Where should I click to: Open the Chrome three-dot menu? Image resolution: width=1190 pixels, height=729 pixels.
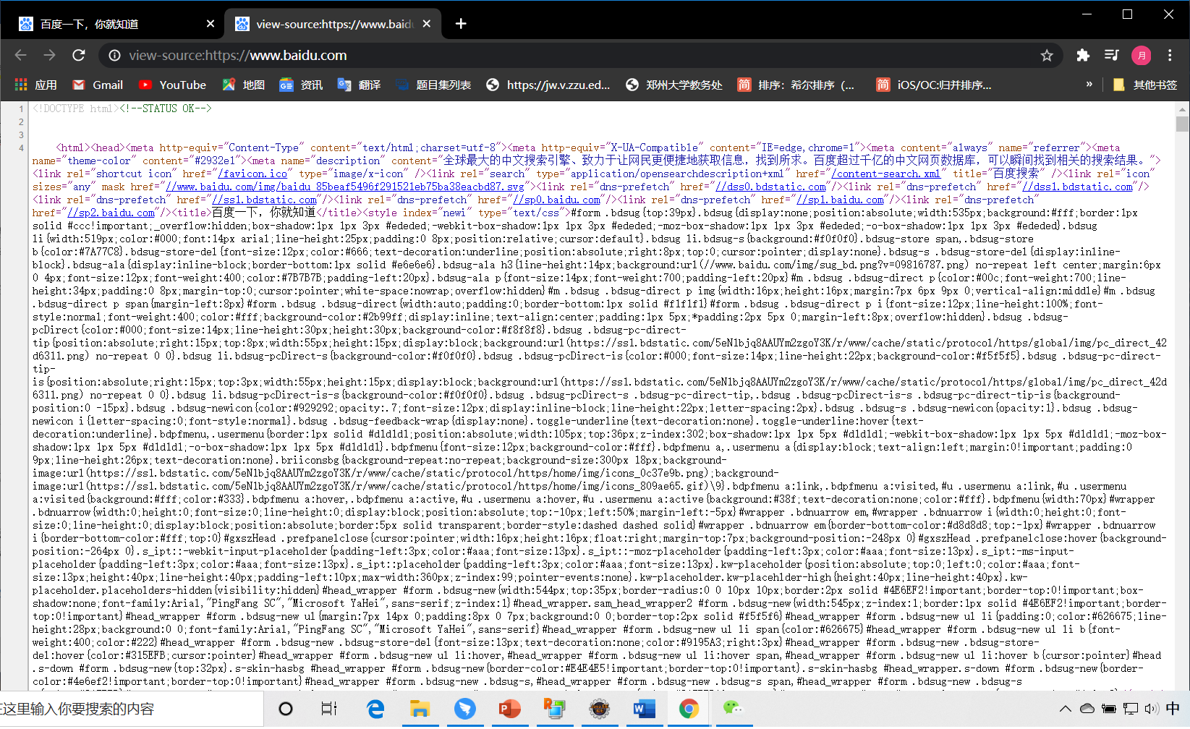(1170, 55)
